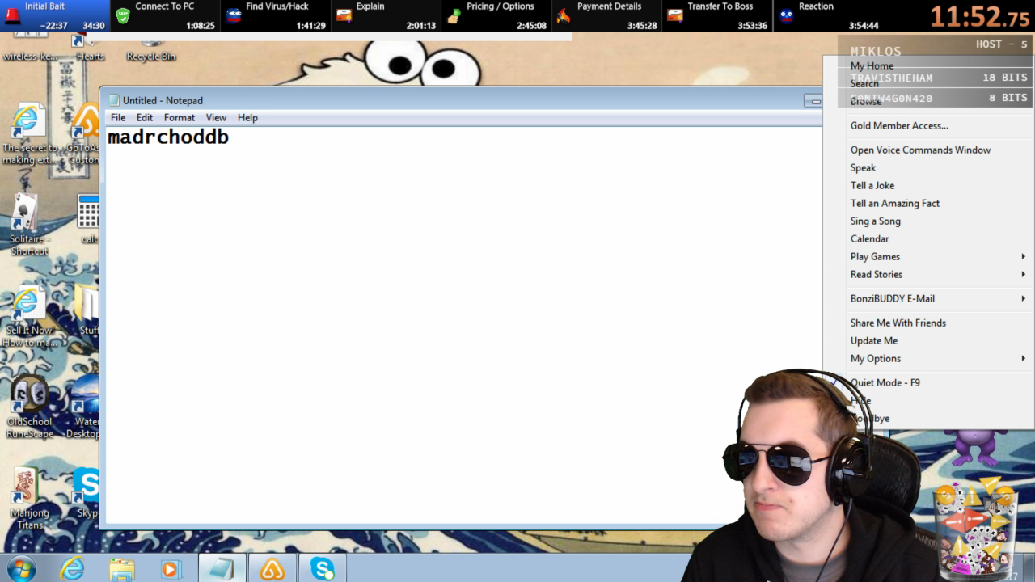Switch to Skype on the taskbar
Screen dimensions: 1035x582
pos(322,568)
